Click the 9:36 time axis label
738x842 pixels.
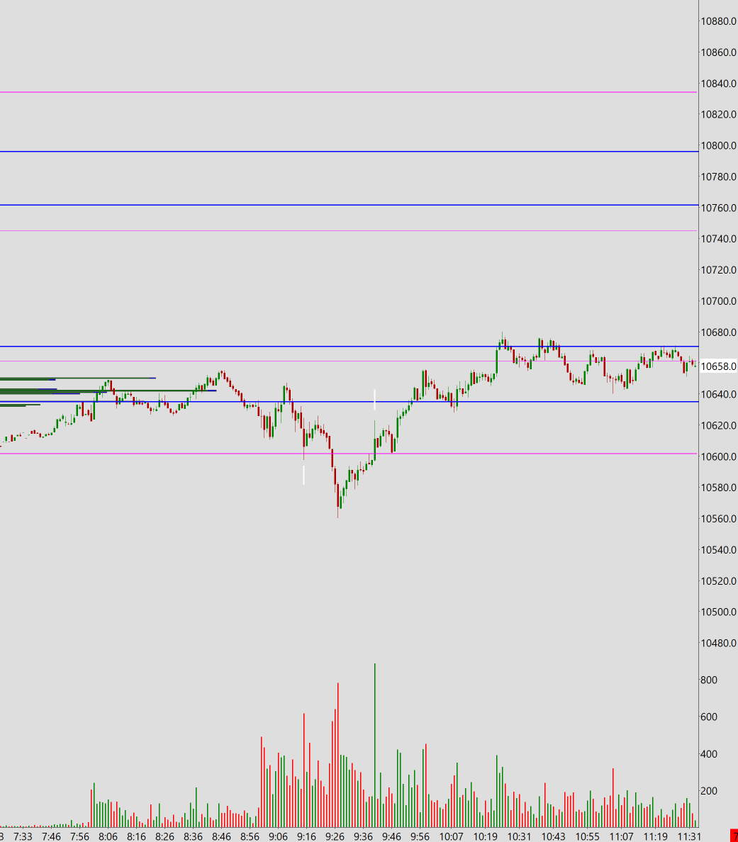363,836
